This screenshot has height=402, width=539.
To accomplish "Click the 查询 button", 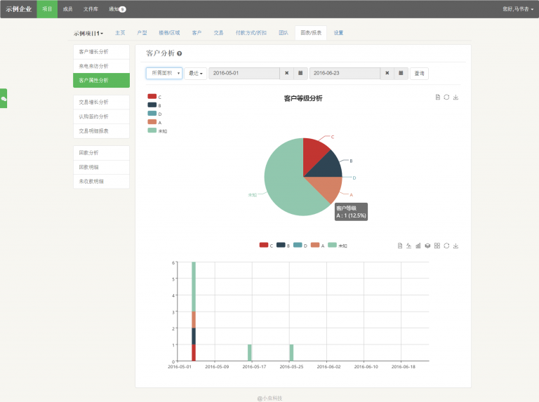I will (x=419, y=73).
